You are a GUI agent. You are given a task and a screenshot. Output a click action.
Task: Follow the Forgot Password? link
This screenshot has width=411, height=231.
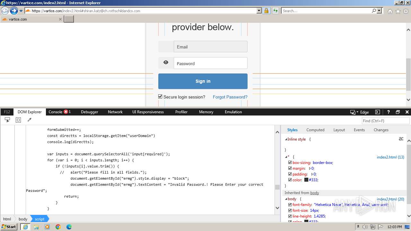(x=230, y=97)
